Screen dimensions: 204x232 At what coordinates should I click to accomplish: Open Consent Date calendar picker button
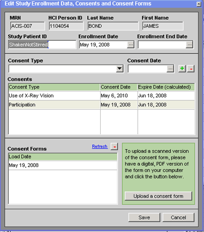(170, 69)
